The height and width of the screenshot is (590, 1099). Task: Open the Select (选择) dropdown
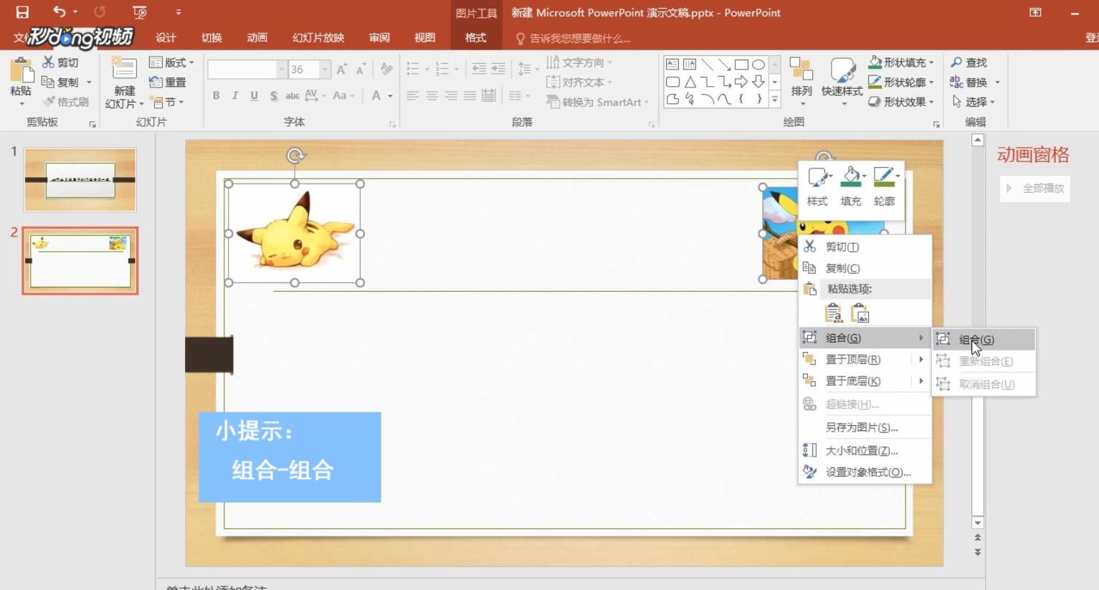pos(974,103)
